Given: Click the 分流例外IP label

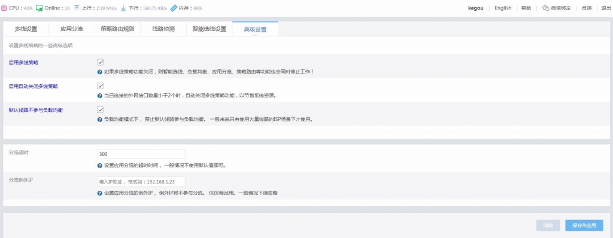Looking at the screenshot, I should pyautogui.click(x=21, y=180).
